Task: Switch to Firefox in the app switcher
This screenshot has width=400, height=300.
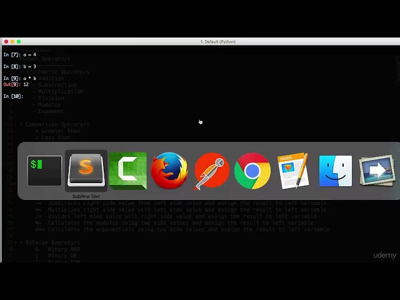Action: click(169, 171)
